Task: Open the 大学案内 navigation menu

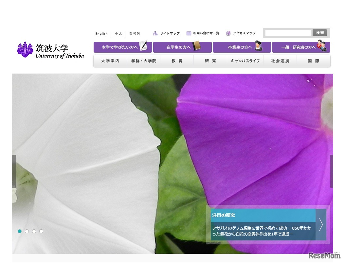Action: click(x=110, y=61)
